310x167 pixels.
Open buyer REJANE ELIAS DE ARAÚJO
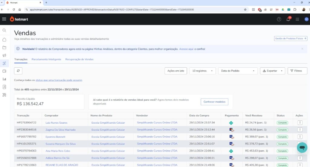coord(62,165)
